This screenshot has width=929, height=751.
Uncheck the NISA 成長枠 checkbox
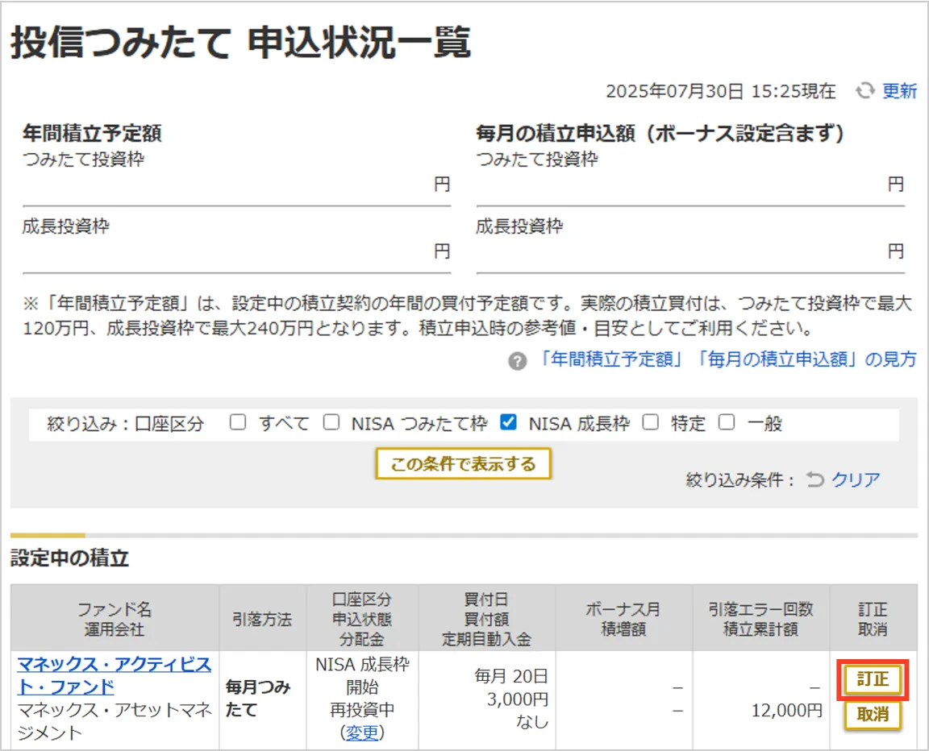click(x=508, y=422)
